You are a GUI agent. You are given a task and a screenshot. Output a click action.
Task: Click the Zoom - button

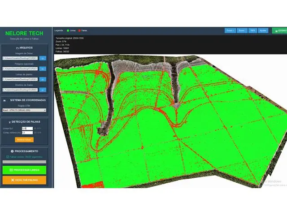pos(242,30)
